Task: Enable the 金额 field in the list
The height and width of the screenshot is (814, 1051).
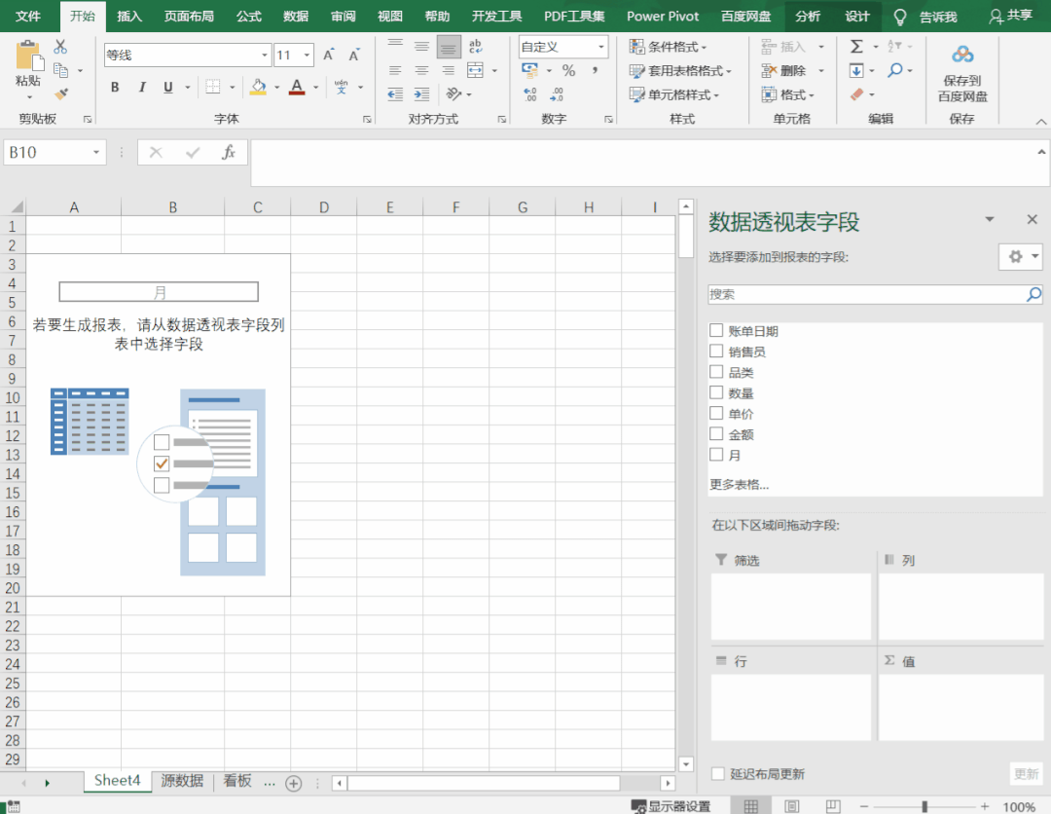Action: pyautogui.click(x=716, y=433)
